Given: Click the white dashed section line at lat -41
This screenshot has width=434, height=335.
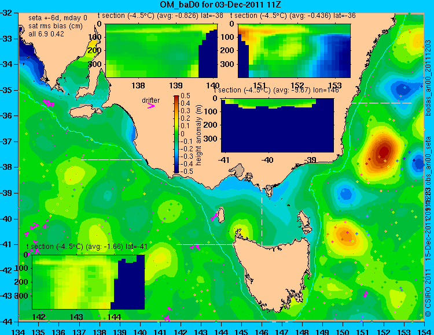Looking at the screenshot, I should (x=207, y=244).
